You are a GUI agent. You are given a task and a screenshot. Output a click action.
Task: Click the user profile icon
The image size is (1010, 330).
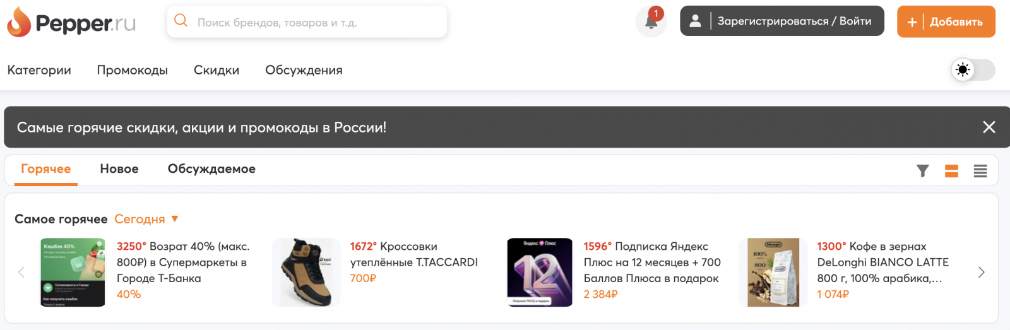[695, 21]
